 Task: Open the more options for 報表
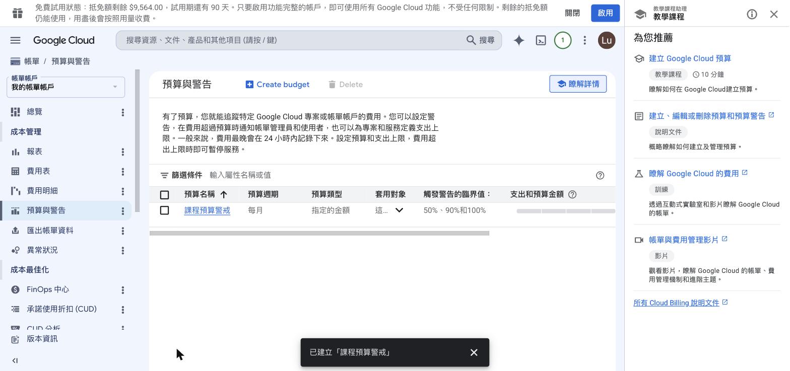(x=122, y=152)
